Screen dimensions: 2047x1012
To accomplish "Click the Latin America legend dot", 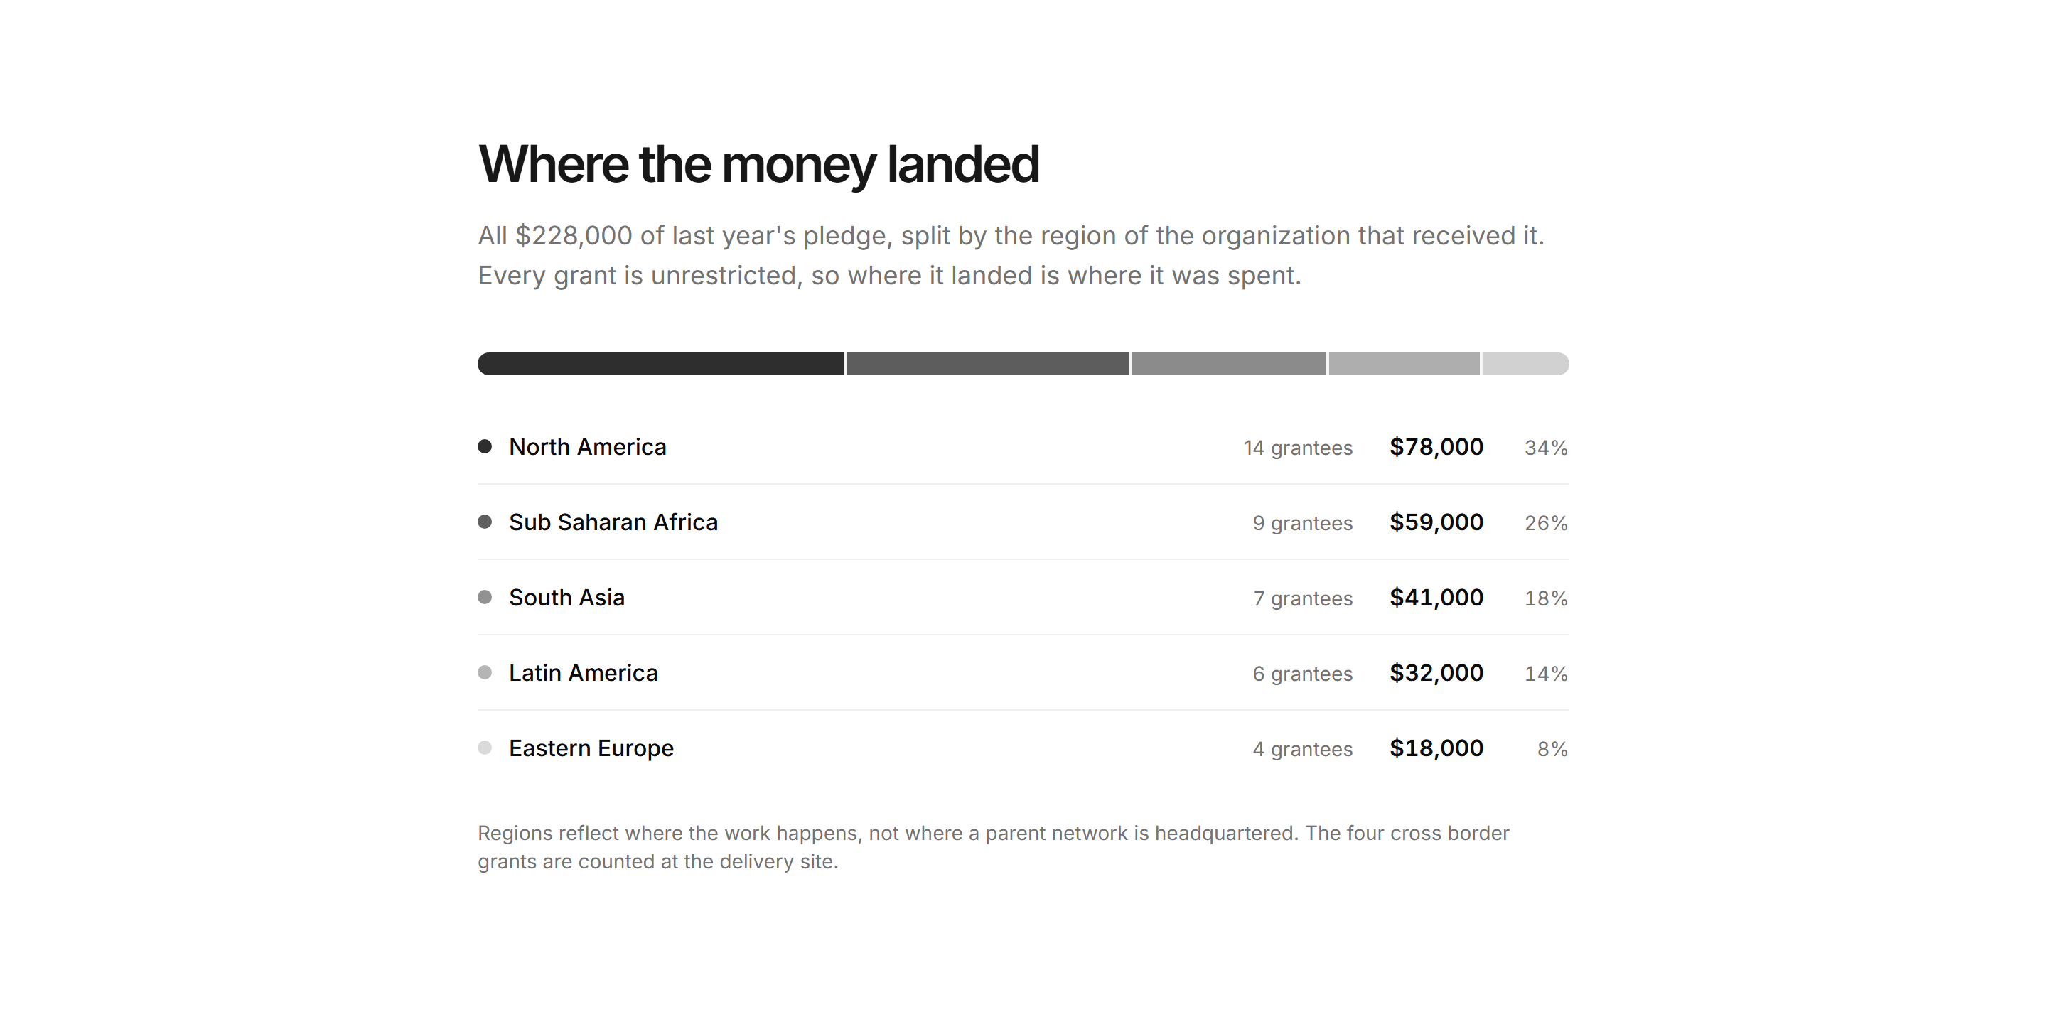I will 485,673.
